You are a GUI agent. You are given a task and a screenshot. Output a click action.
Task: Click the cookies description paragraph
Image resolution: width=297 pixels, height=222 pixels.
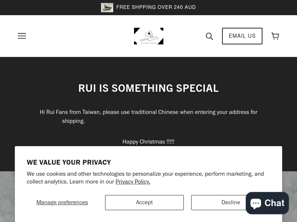coord(145,178)
